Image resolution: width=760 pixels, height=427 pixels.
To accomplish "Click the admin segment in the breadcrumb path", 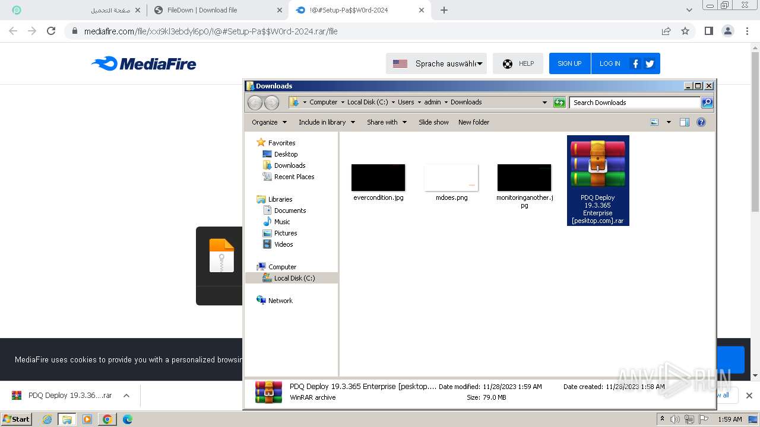I will [x=432, y=102].
